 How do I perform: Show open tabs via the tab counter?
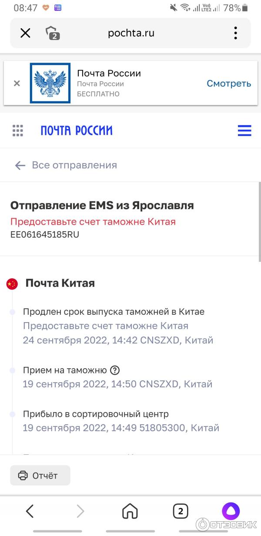click(181, 511)
